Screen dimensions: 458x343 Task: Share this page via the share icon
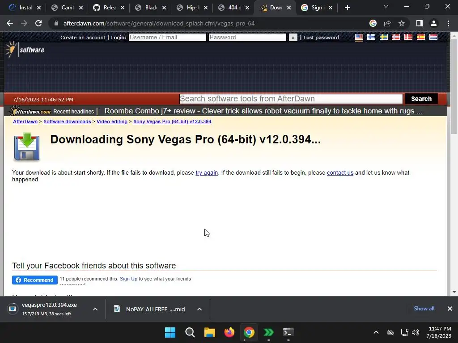tap(387, 23)
